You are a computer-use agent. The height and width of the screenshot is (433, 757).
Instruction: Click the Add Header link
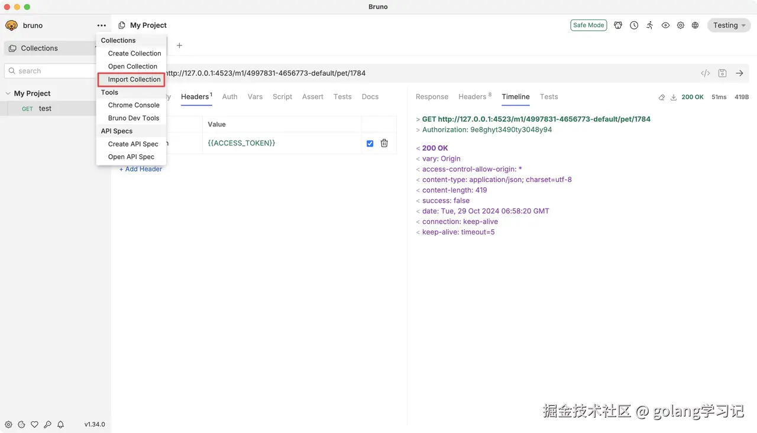click(141, 169)
